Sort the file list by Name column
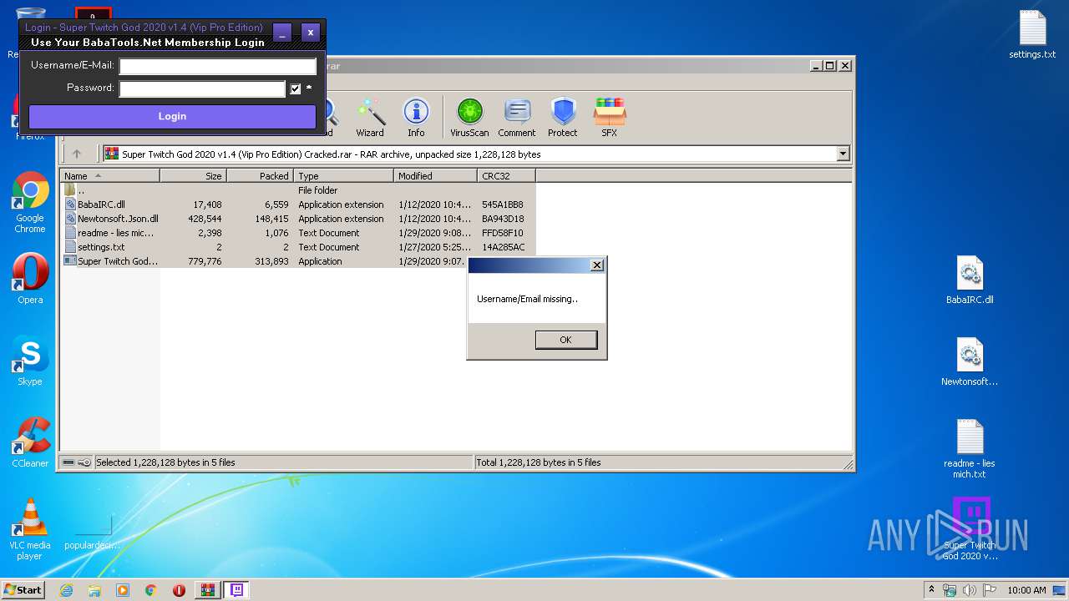Image resolution: width=1069 pixels, height=601 pixels. tap(111, 176)
